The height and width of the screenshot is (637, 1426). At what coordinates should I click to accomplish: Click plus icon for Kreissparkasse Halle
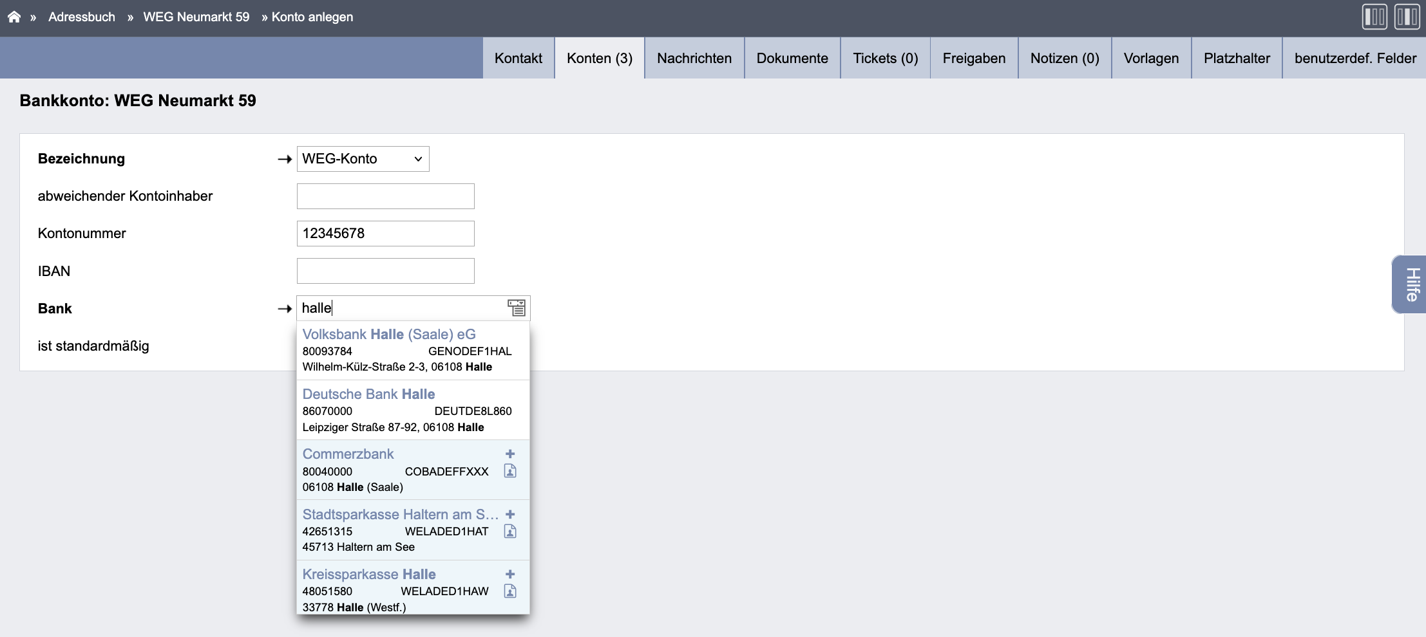click(x=510, y=574)
